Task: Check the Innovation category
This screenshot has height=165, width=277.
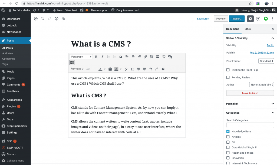Action: 228,158
